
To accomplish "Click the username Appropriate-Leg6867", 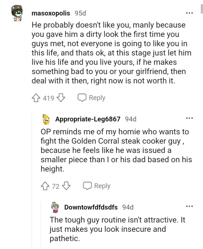I will [x=87, y=119].
